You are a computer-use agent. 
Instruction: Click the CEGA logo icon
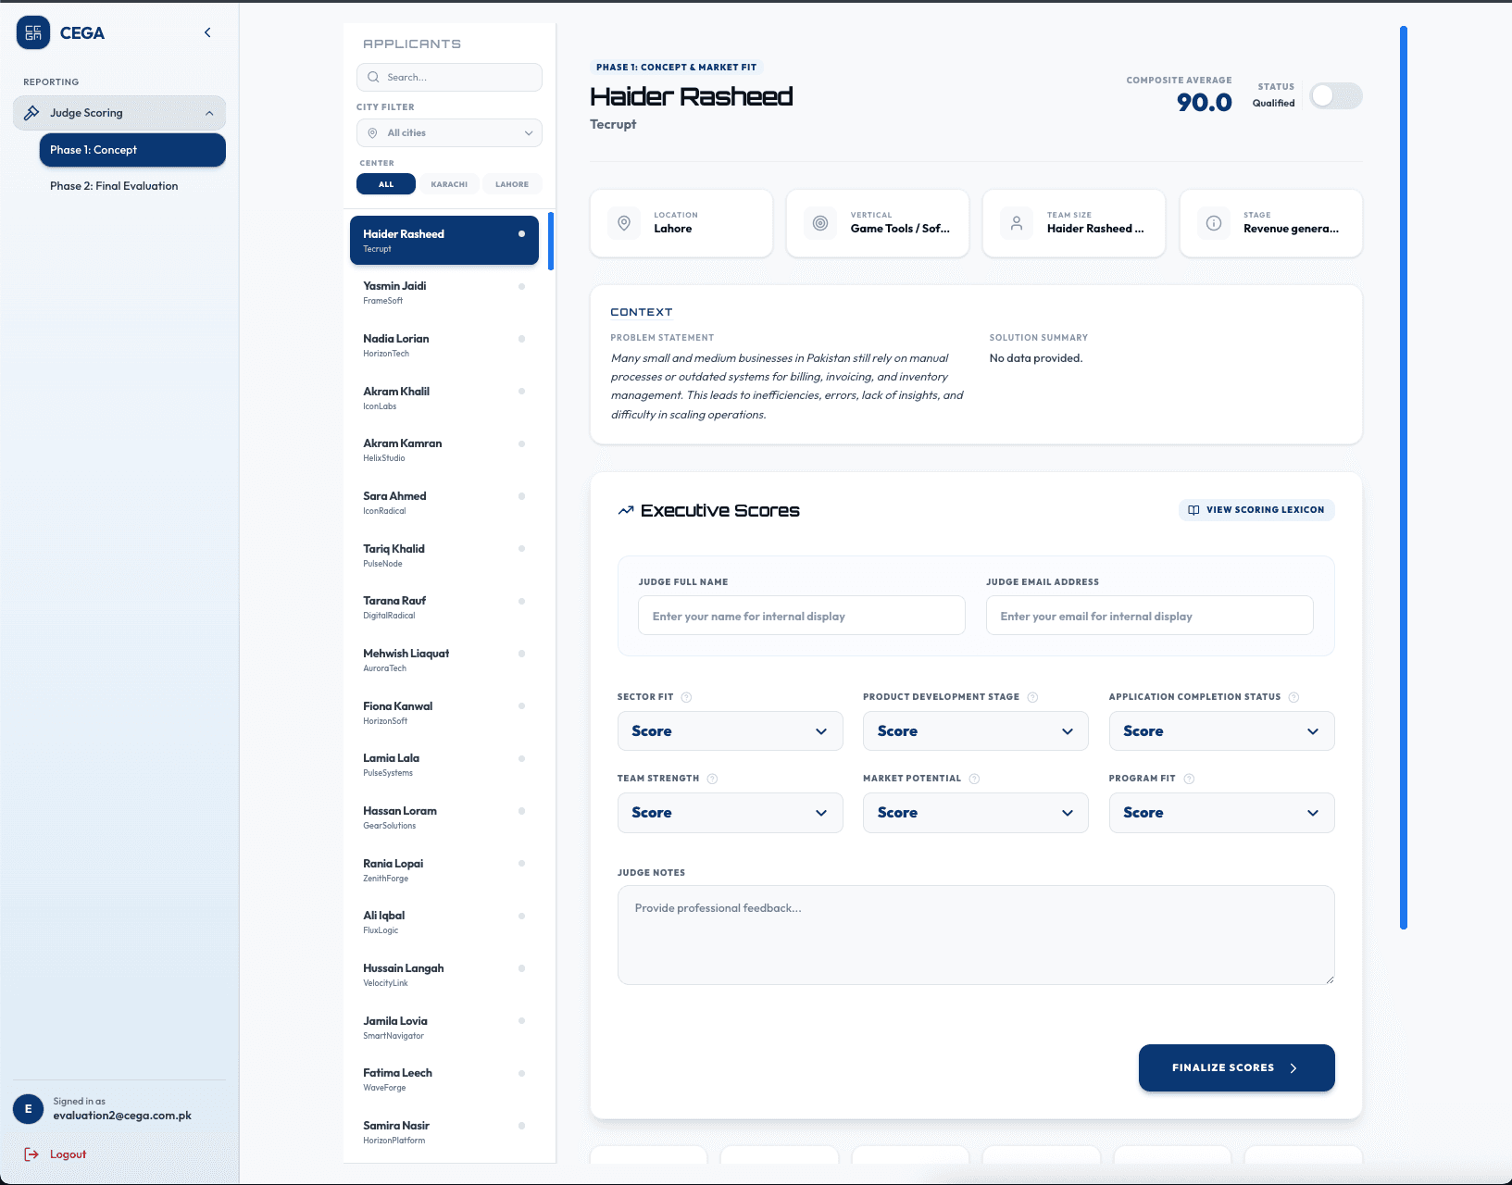pos(33,32)
